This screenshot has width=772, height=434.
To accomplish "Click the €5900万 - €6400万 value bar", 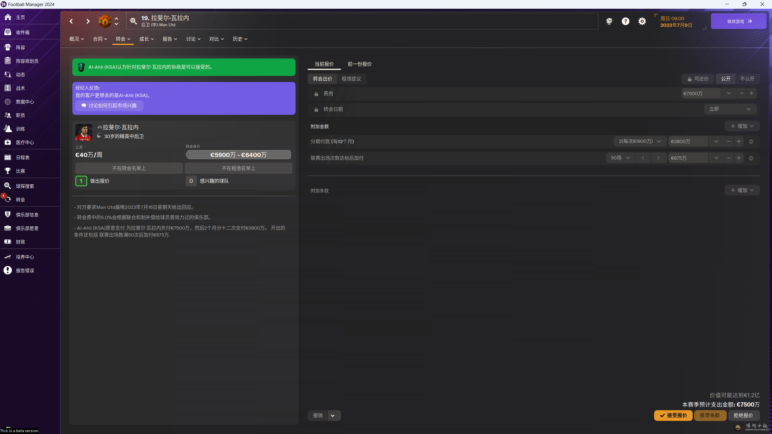I will pos(238,155).
